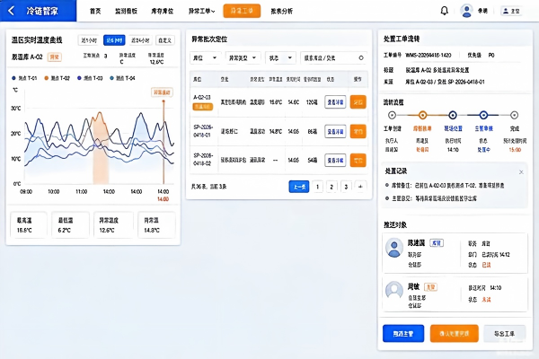539x359 pixels.
Task: Click the orange status tag beside 脱温库 A-02
Action: pyautogui.click(x=54, y=57)
